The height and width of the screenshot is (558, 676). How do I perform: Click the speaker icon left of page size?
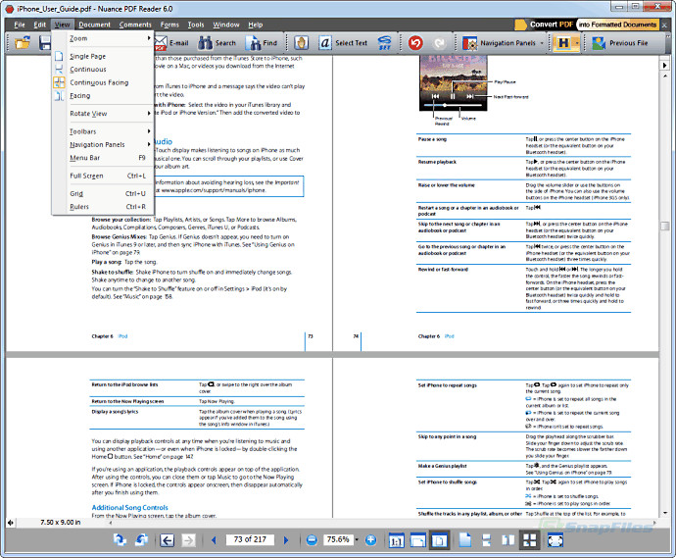pos(11,523)
